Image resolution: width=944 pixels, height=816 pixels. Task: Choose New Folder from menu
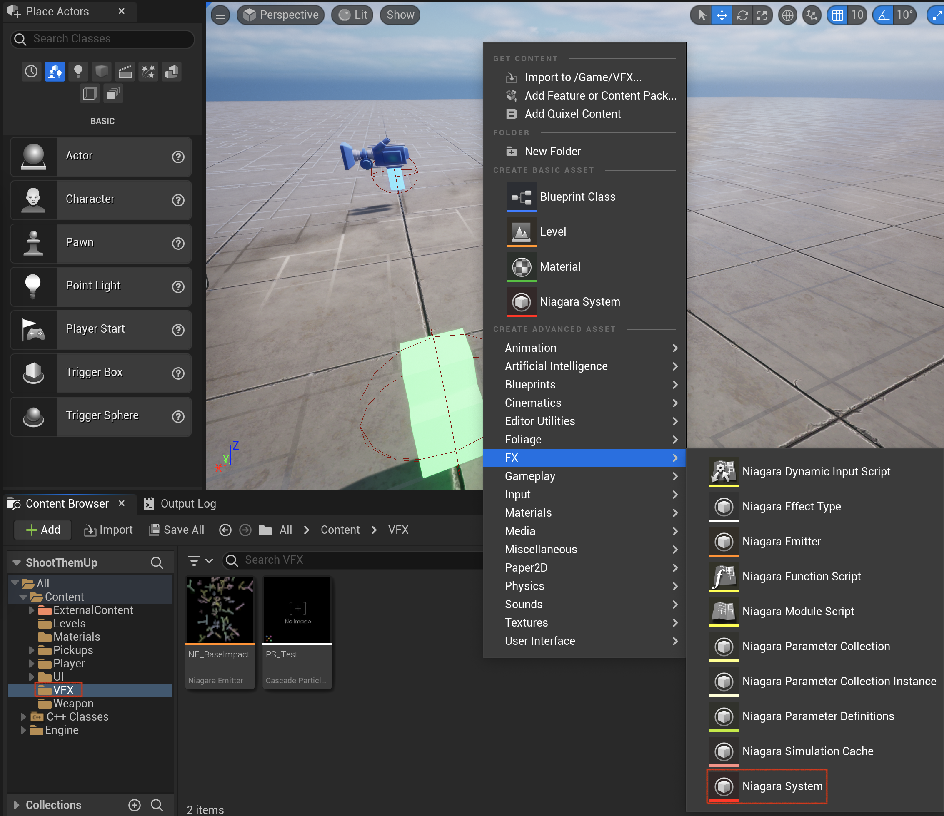584,151
